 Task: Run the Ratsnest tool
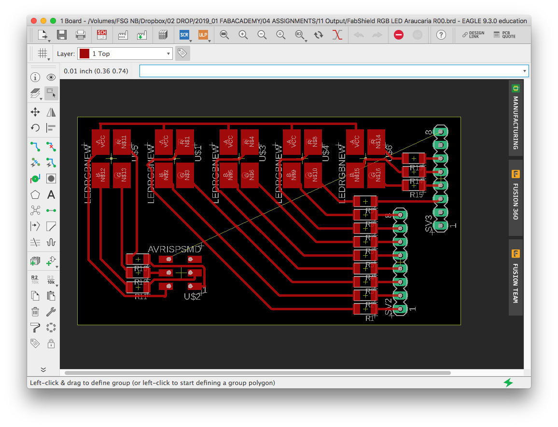[35, 210]
